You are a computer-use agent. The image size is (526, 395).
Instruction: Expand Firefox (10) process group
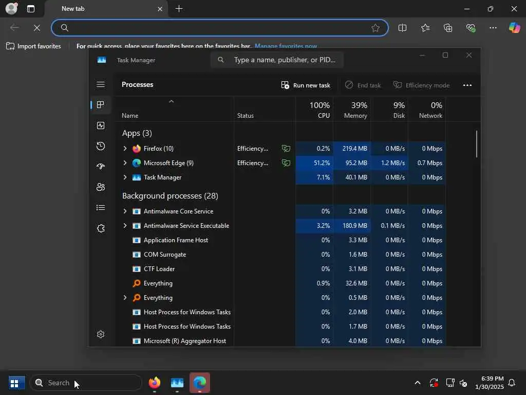coord(125,149)
